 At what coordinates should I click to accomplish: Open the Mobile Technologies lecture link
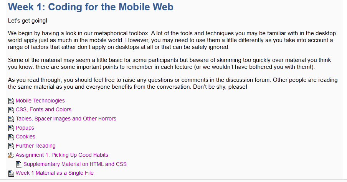(40, 101)
